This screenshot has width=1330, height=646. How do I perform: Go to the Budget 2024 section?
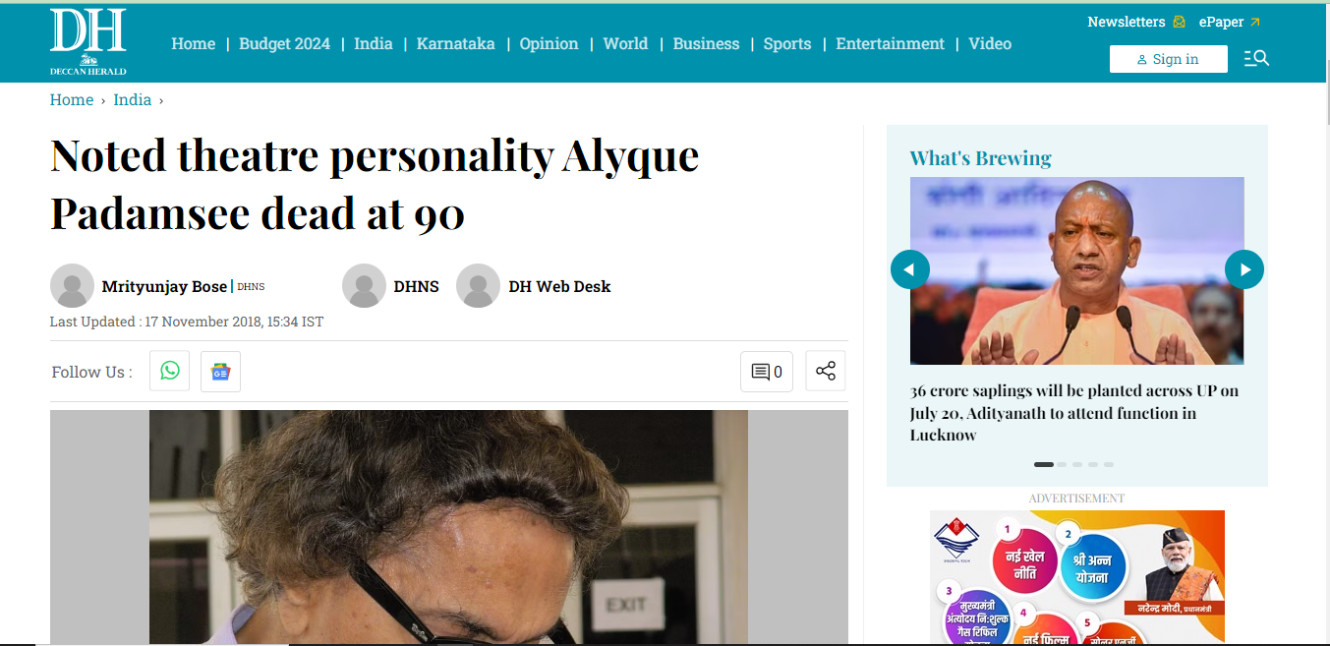[285, 43]
